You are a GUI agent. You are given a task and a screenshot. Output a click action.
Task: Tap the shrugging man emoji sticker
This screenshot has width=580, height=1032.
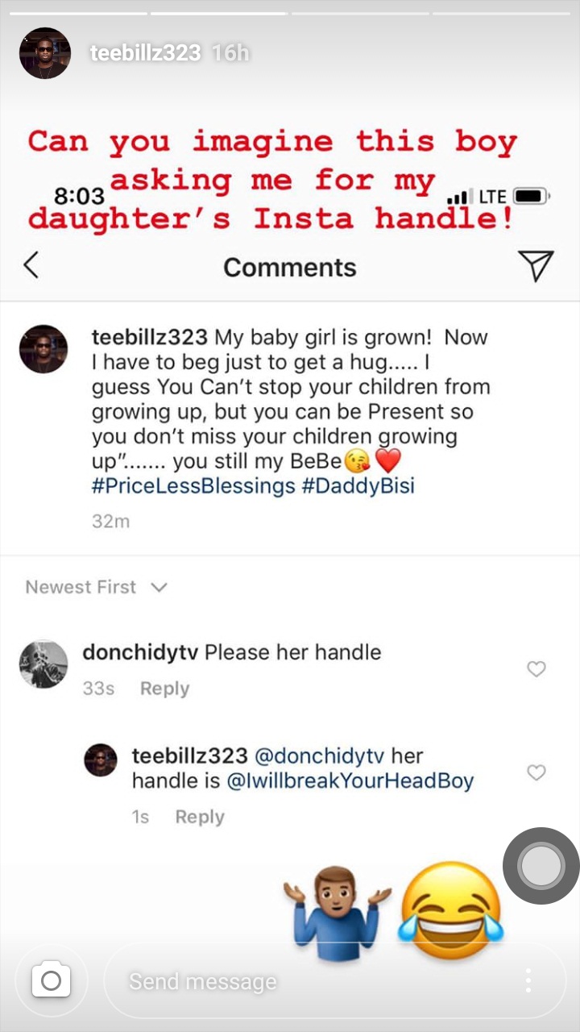click(x=337, y=911)
